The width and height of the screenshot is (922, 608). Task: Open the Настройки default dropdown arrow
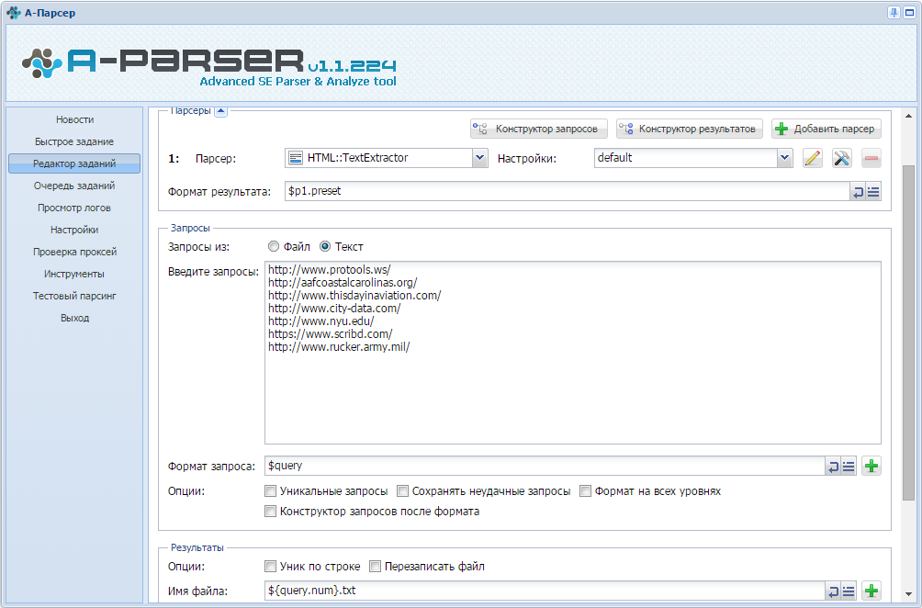785,158
